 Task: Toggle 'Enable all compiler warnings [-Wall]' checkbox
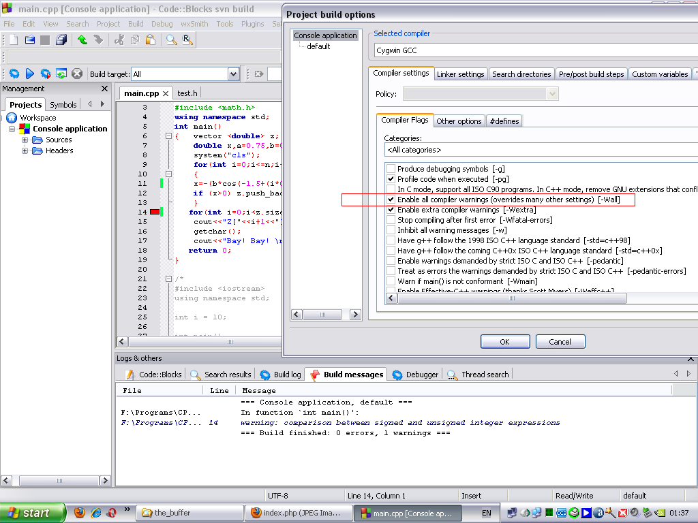pos(391,200)
